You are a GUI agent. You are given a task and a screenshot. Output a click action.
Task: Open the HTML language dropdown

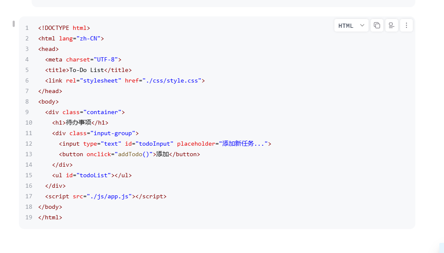coord(351,25)
